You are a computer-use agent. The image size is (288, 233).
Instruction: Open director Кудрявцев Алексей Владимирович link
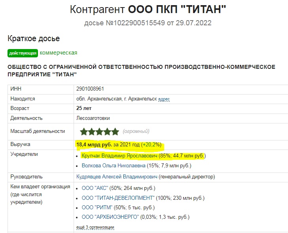[x=117, y=177]
